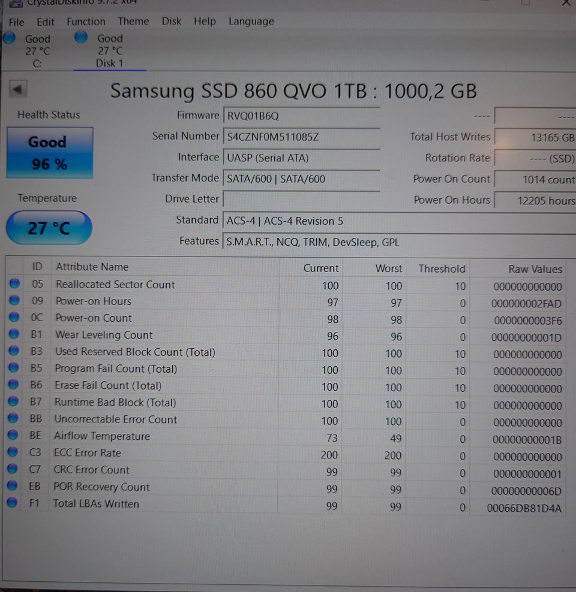
Task: Click status orb of ECC Error Rate row
Action: point(13,451)
